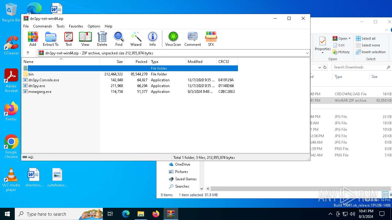This screenshot has height=220, width=392.
Task: Select the parent folder '..' row
Action: (x=130, y=68)
